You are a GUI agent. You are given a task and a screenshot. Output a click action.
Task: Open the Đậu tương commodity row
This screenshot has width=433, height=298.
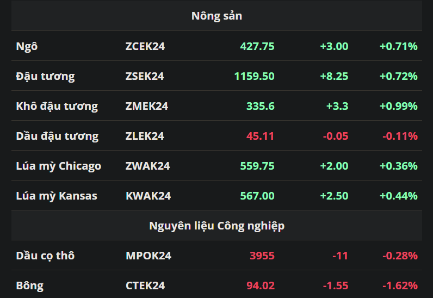46,76
